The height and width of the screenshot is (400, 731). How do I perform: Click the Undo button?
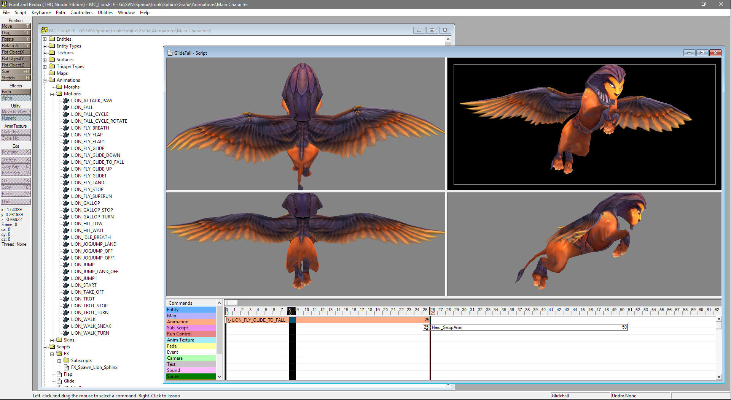15,201
